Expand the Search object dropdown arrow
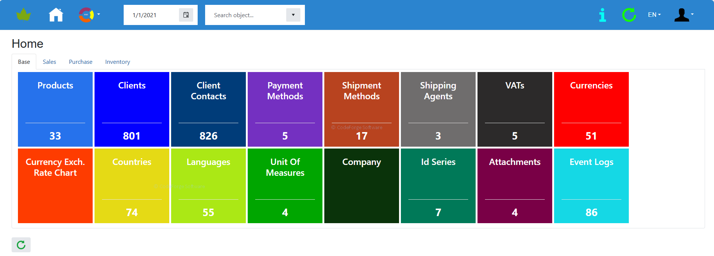Screen dimensions: 714x256 coord(293,15)
